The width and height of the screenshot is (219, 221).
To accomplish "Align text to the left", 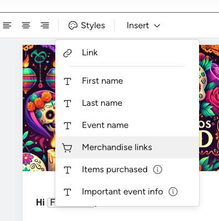I will [7, 25].
